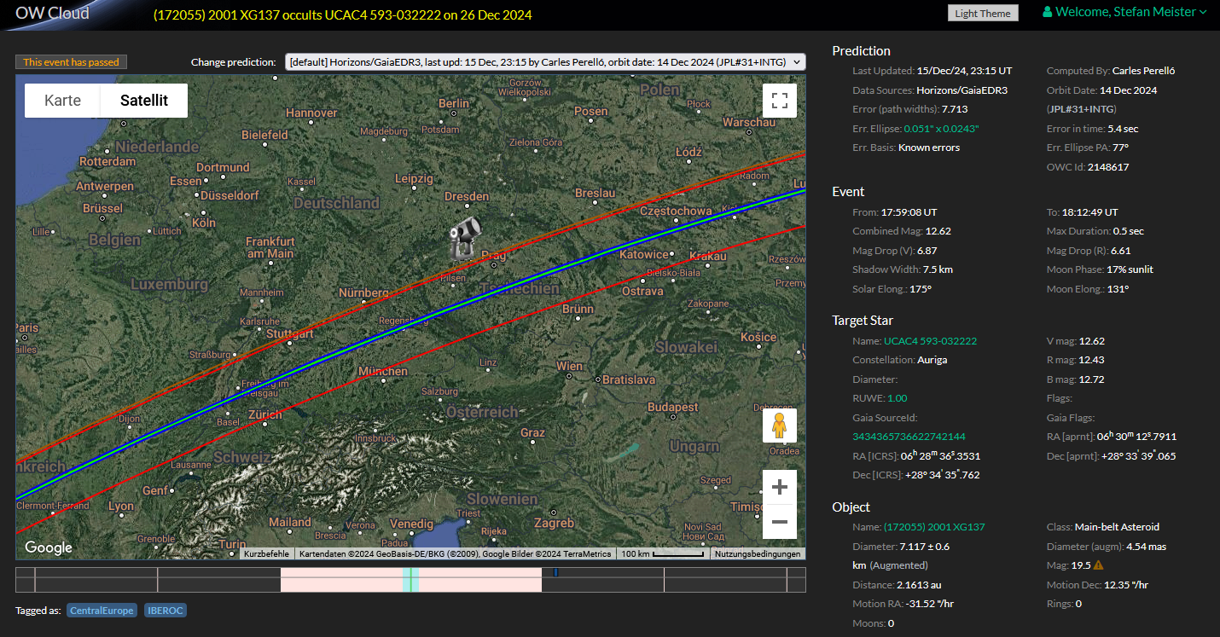Image resolution: width=1220 pixels, height=637 pixels.
Task: Open the Gaia SourceId 3434365736622742144 link
Action: point(909,437)
